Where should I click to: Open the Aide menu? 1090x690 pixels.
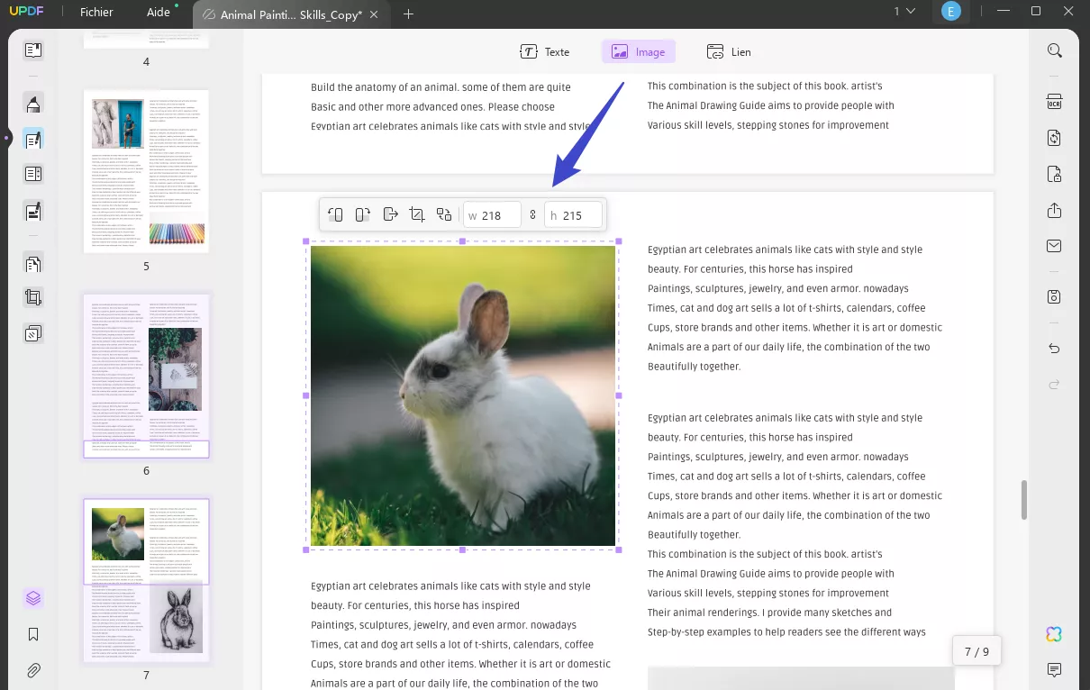point(159,13)
